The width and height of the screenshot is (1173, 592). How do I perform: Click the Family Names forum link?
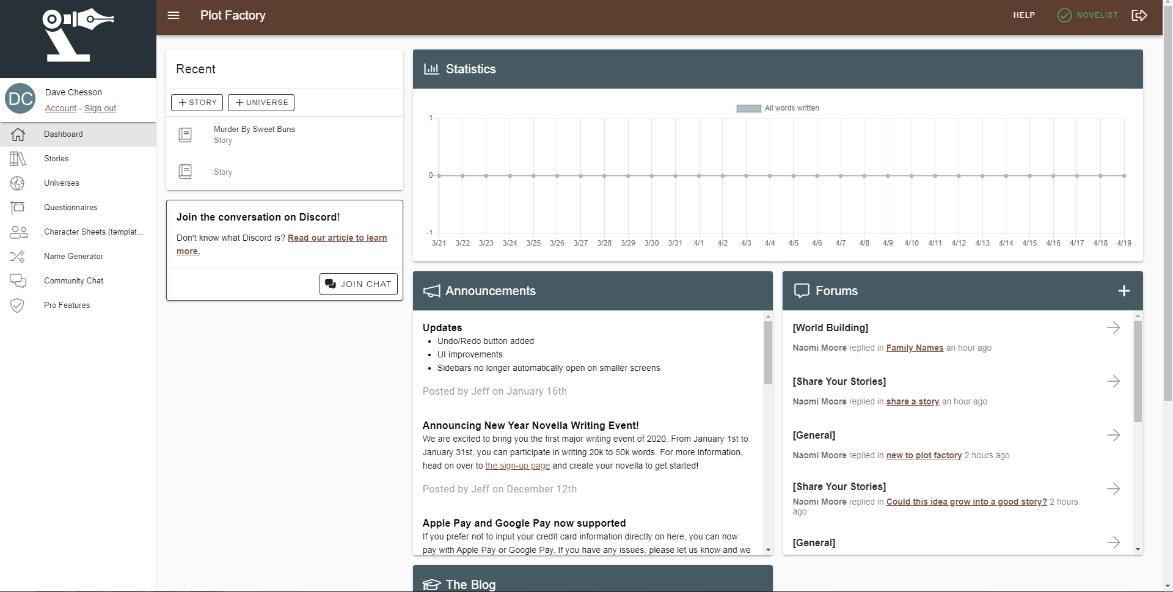coord(915,348)
